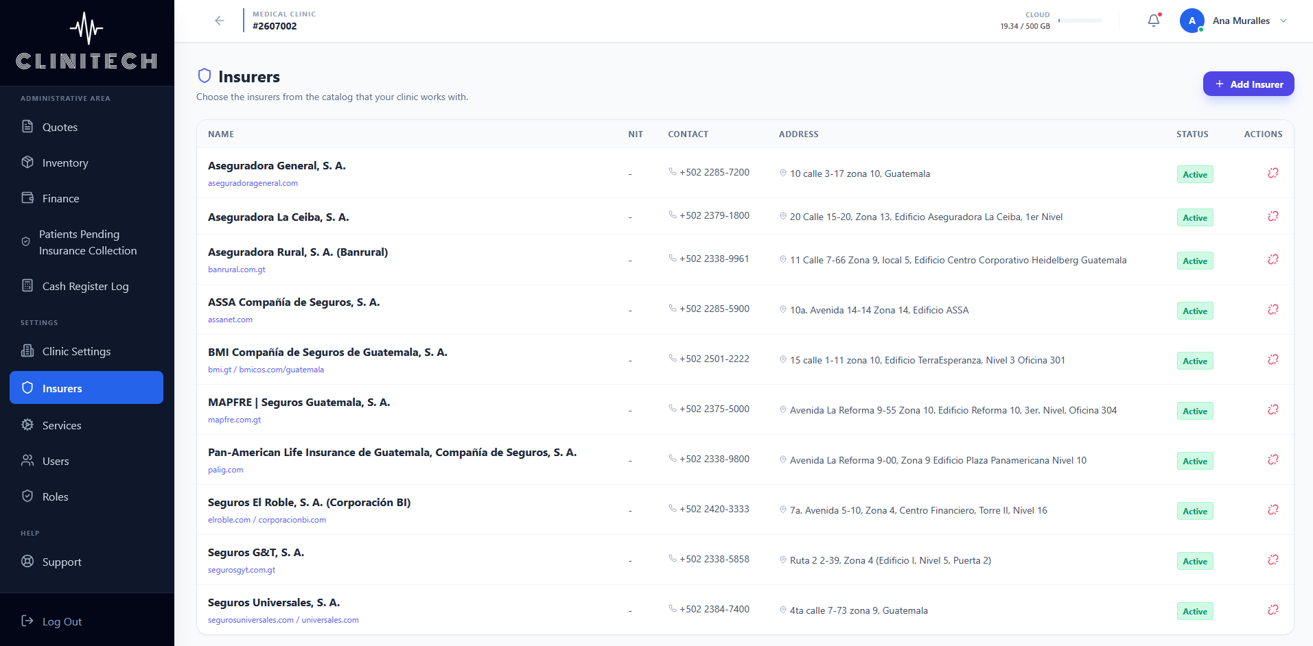Open the Cash Register Log
This screenshot has height=646, width=1313.
click(86, 286)
